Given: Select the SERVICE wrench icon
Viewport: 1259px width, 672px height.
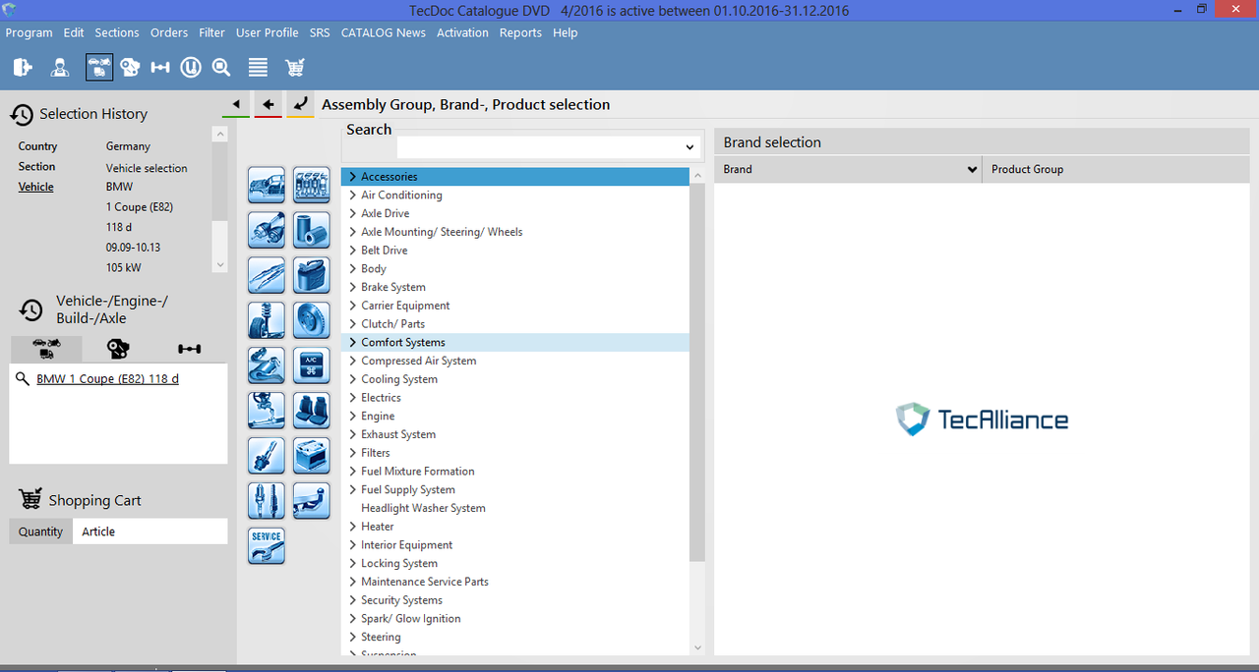Looking at the screenshot, I should pyautogui.click(x=267, y=546).
